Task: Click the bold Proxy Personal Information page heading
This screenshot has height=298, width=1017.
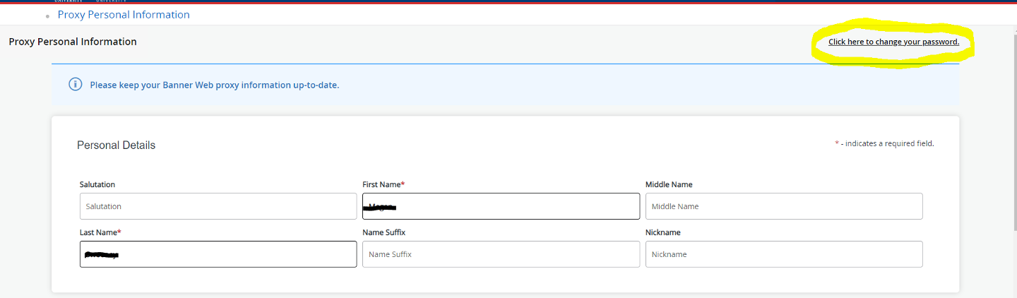Action: pos(73,42)
